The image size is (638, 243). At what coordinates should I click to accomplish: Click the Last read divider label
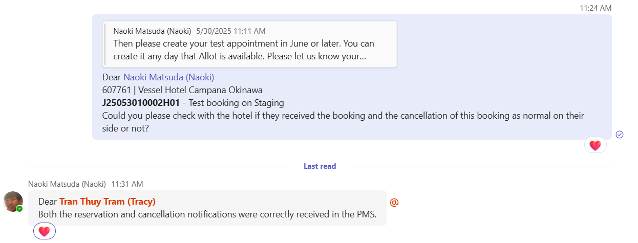coord(320,166)
